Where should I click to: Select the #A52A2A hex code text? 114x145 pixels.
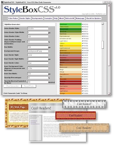[85, 84]
